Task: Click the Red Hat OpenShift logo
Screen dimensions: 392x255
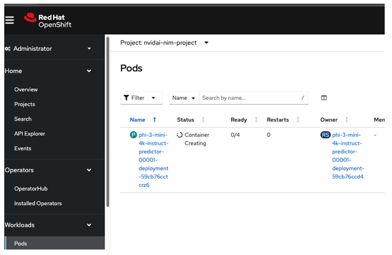Action: coord(49,20)
